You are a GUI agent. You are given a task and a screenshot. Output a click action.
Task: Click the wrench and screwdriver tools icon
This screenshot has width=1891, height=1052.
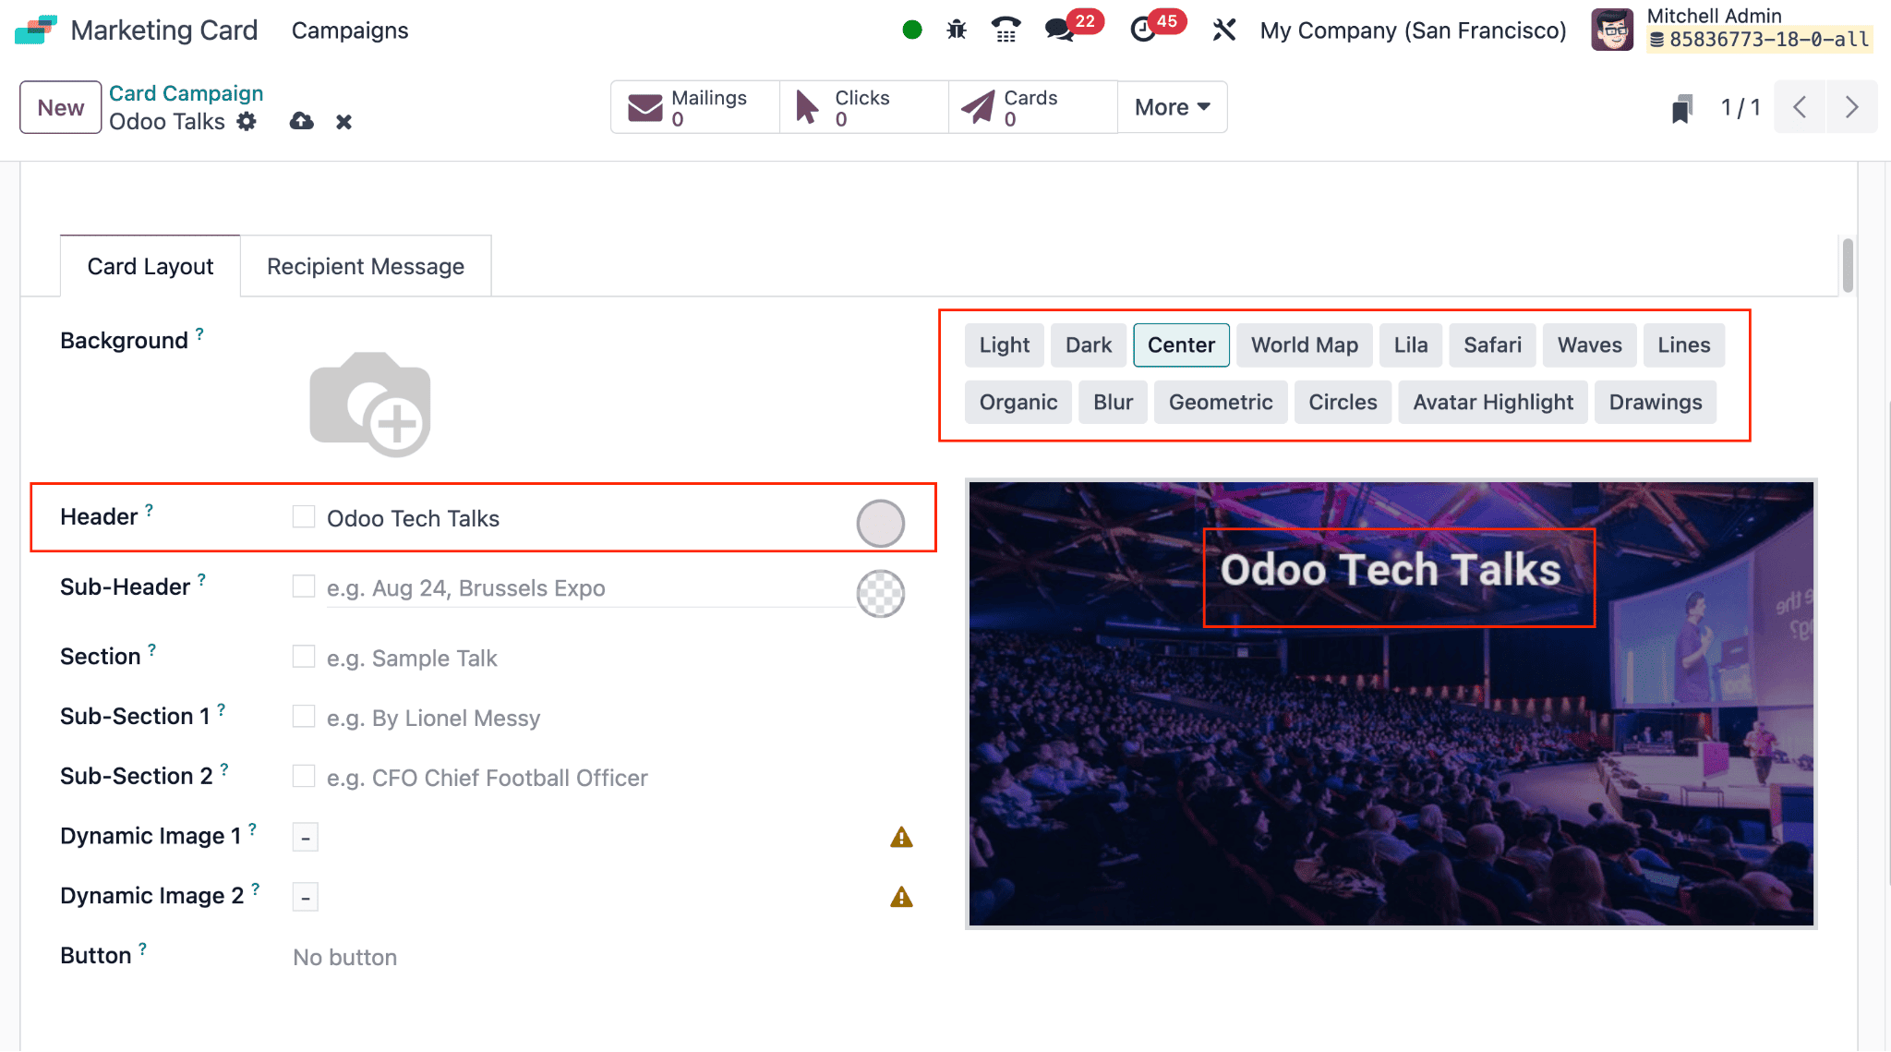pyautogui.click(x=1224, y=30)
